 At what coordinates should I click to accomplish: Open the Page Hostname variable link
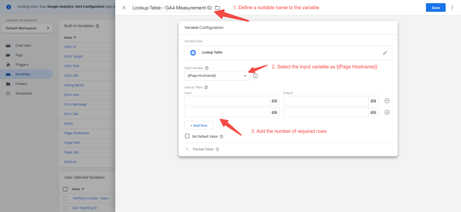[x=77, y=133]
